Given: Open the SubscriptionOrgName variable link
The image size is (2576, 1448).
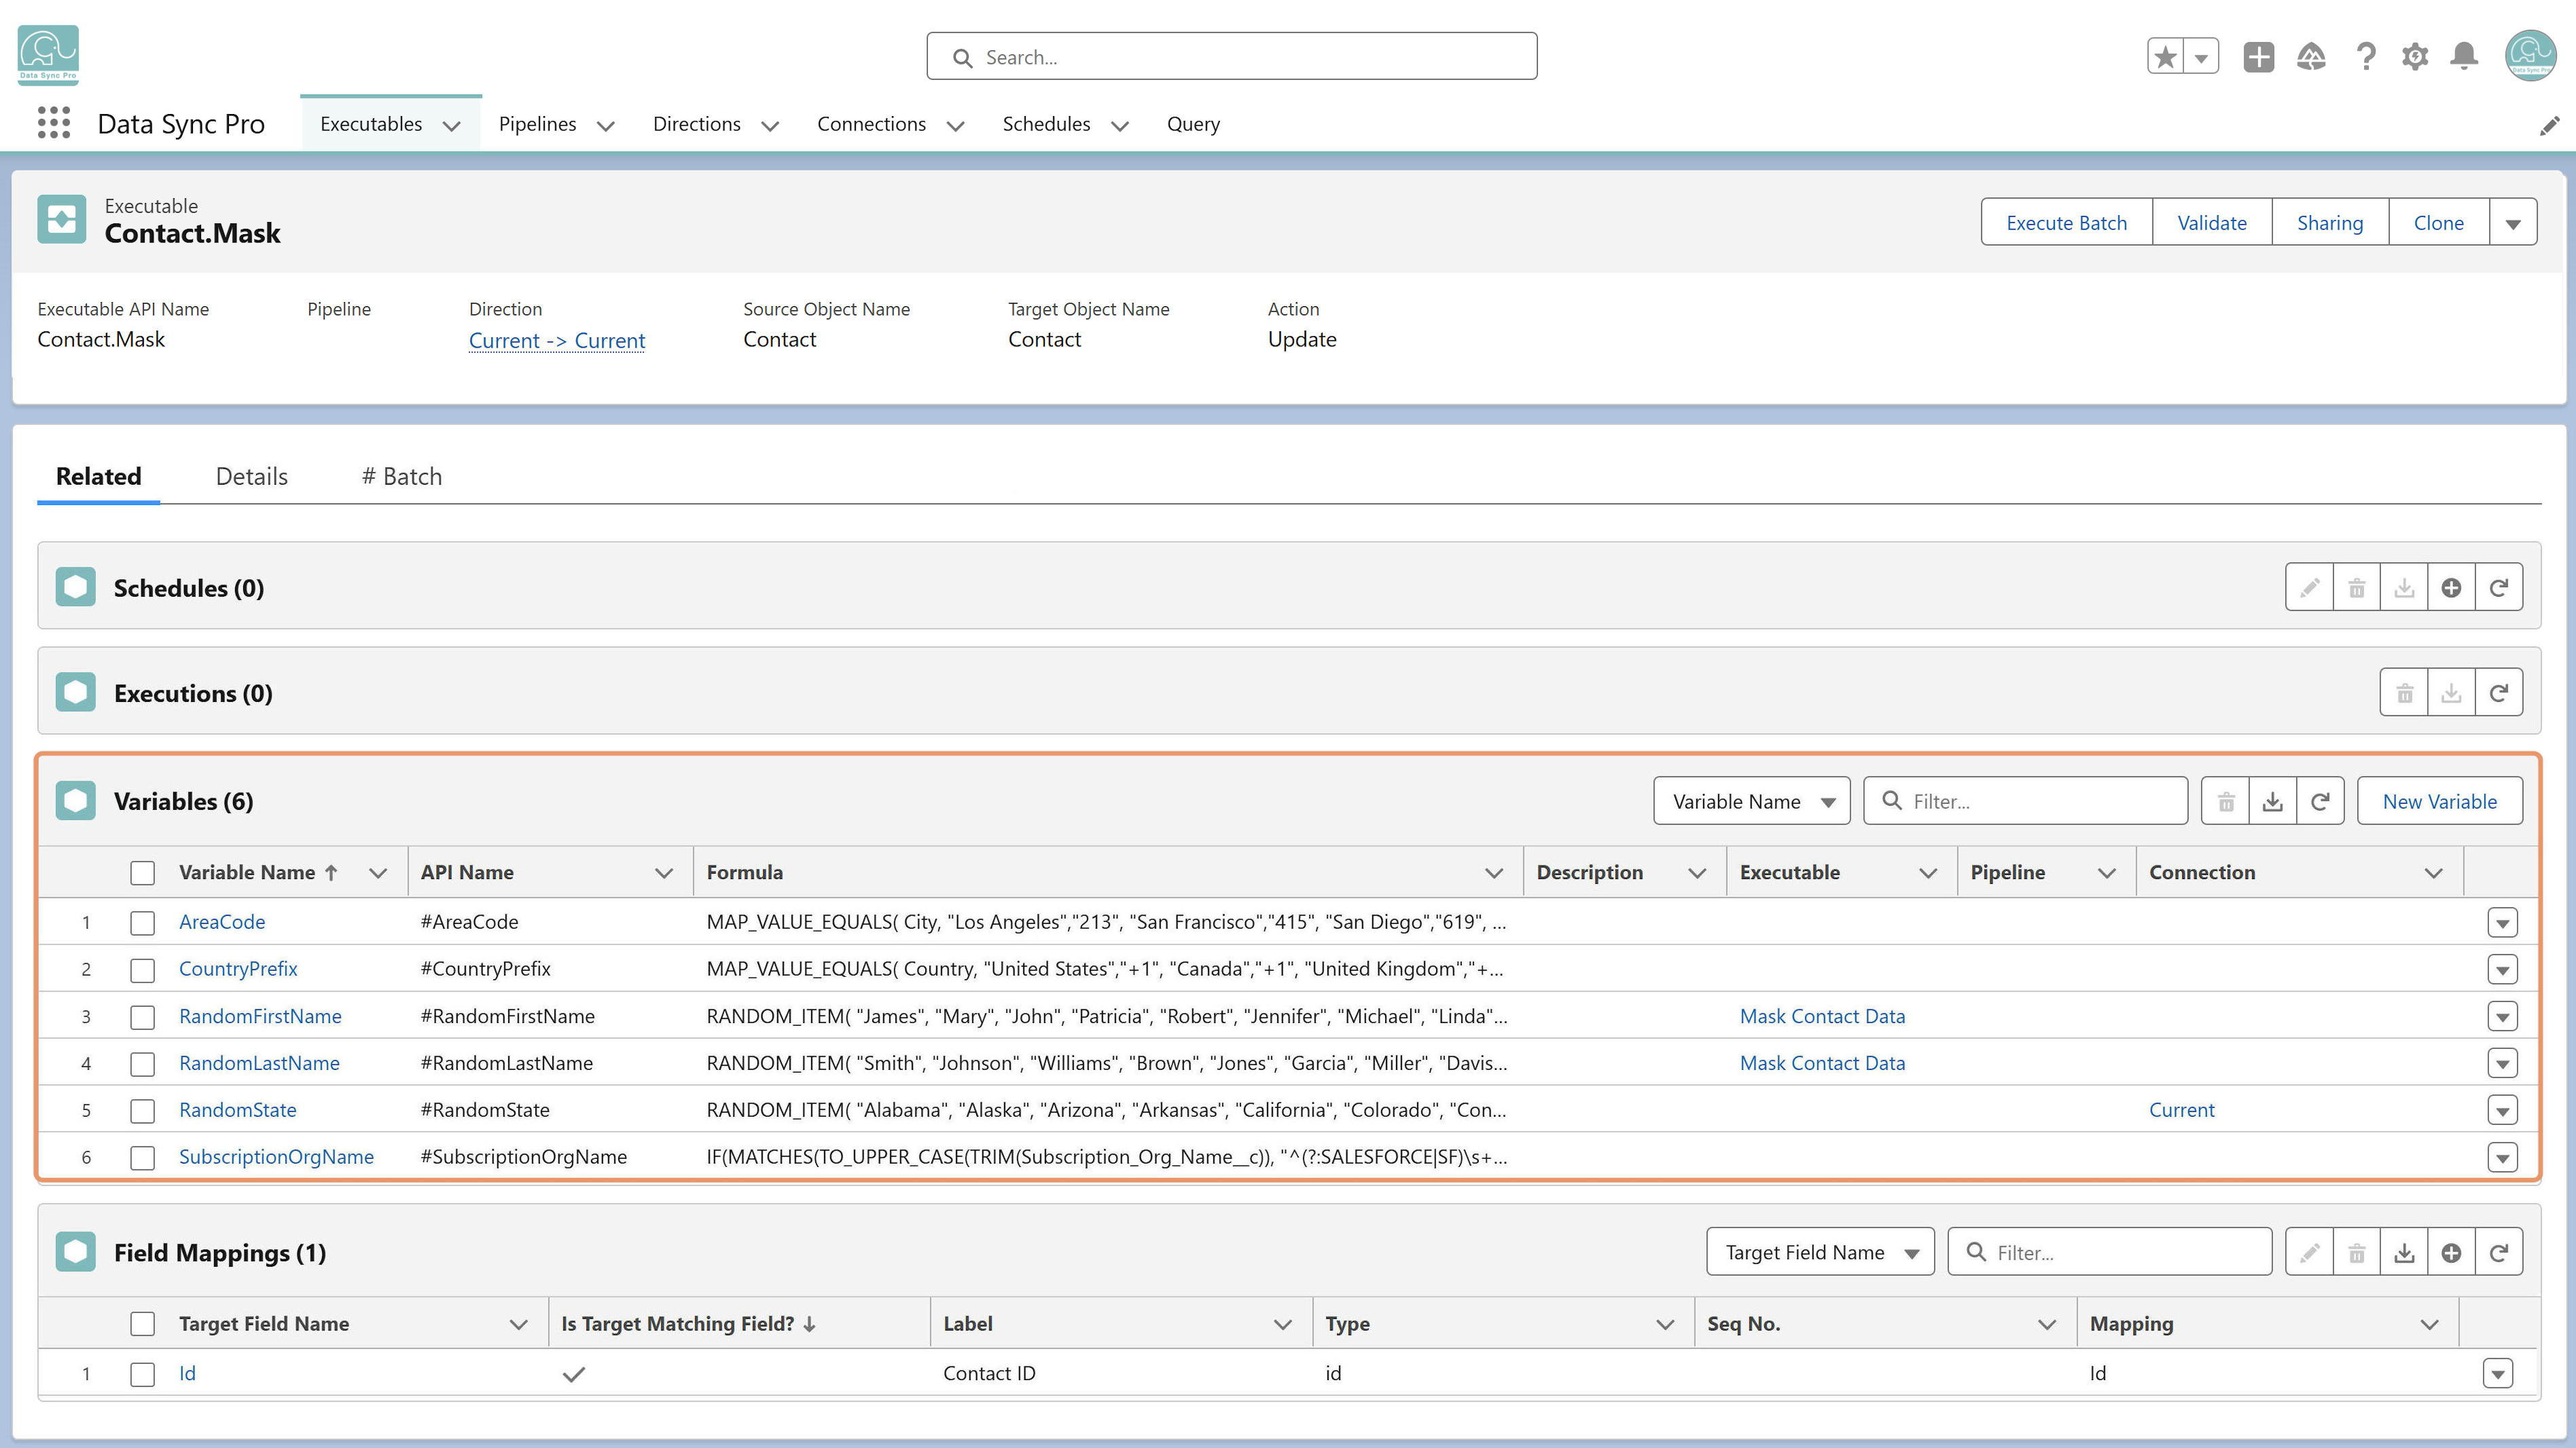Looking at the screenshot, I should [276, 1157].
